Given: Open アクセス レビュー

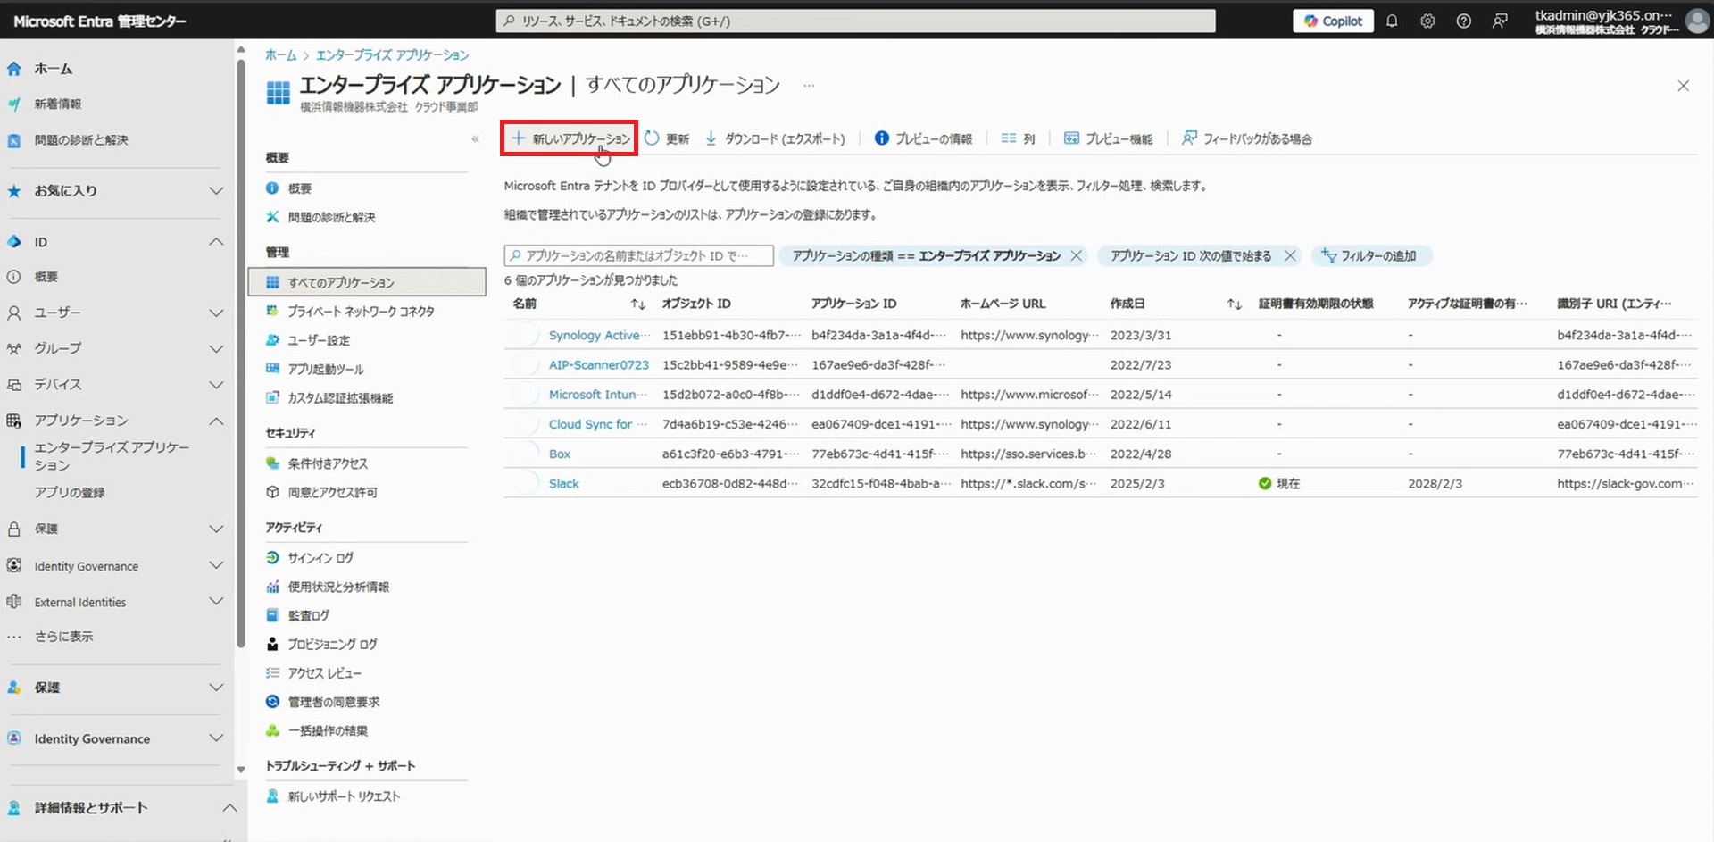Looking at the screenshot, I should pyautogui.click(x=324, y=673).
